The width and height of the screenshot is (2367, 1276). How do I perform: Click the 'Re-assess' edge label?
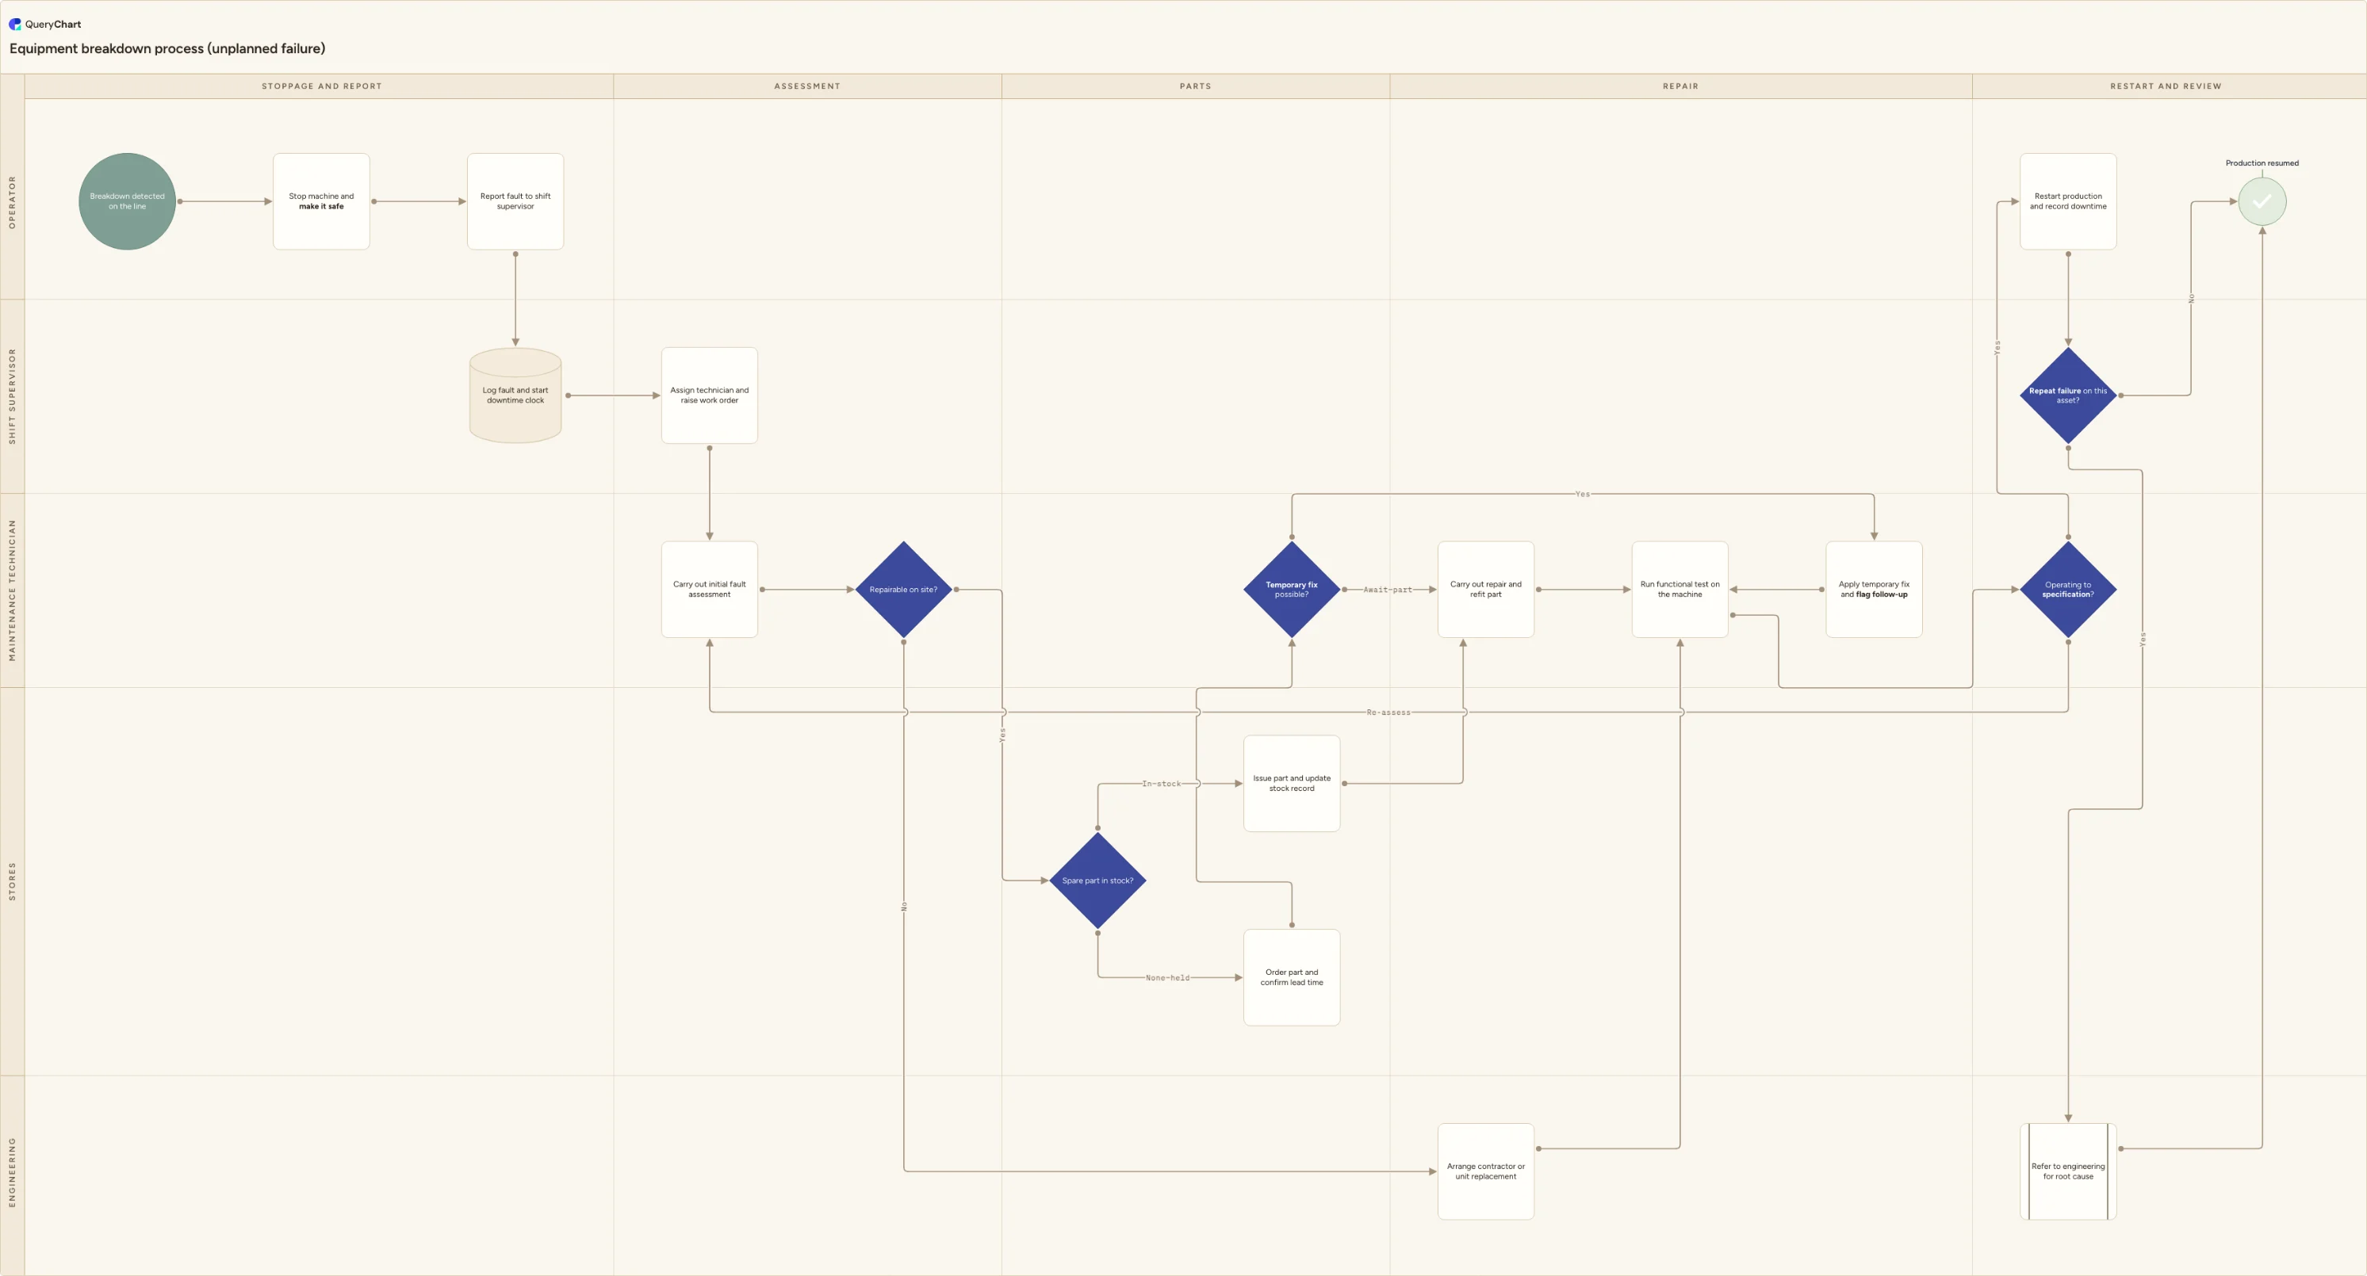point(1388,712)
